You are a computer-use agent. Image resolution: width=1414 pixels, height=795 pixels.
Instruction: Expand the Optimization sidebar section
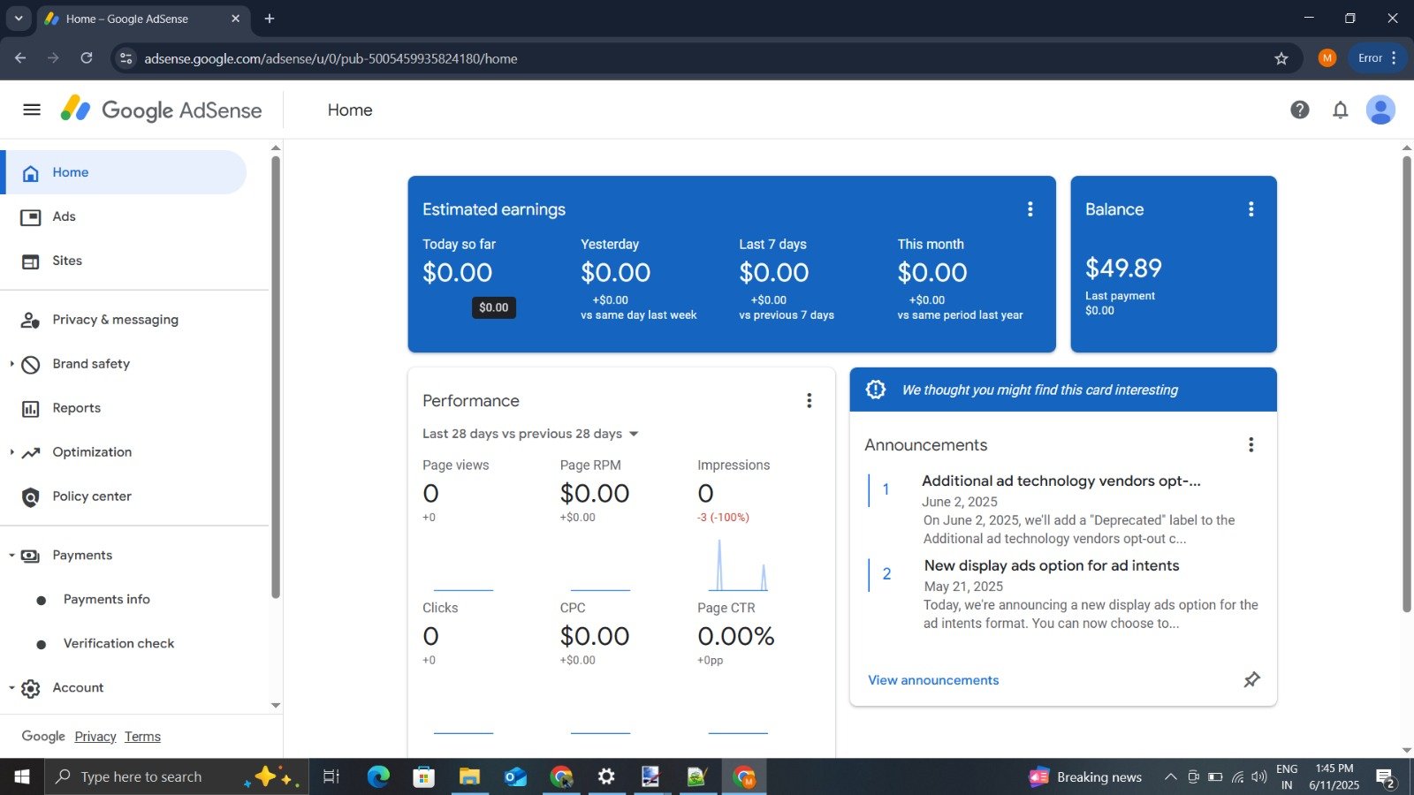11,452
